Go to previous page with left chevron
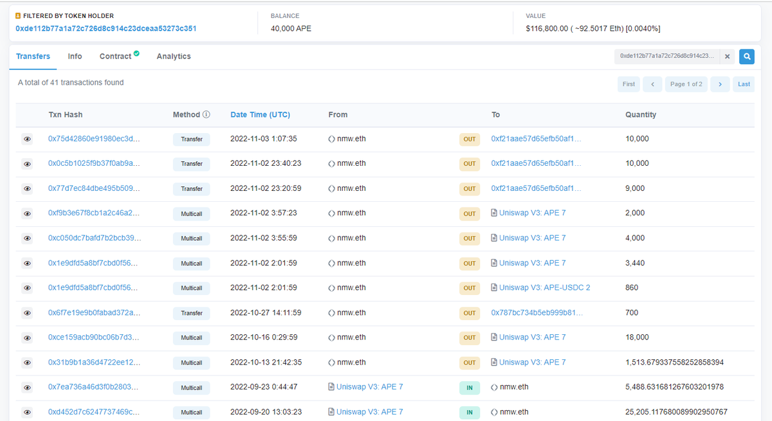The image size is (772, 421). click(x=652, y=84)
